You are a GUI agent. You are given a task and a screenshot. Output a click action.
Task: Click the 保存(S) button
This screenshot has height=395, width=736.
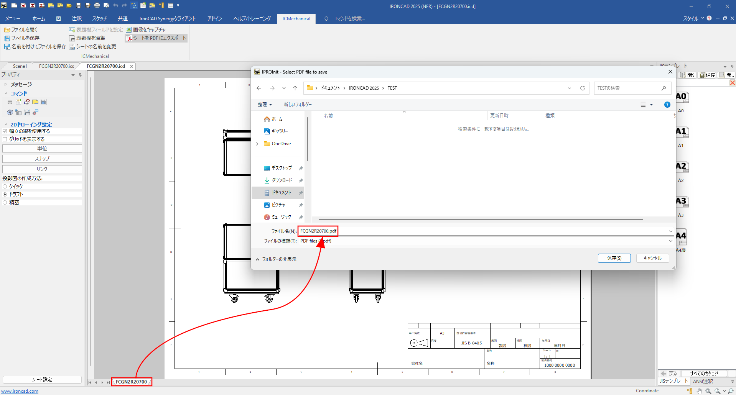[614, 258]
